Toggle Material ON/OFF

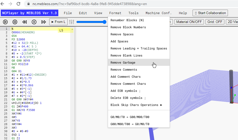[x=189, y=22]
